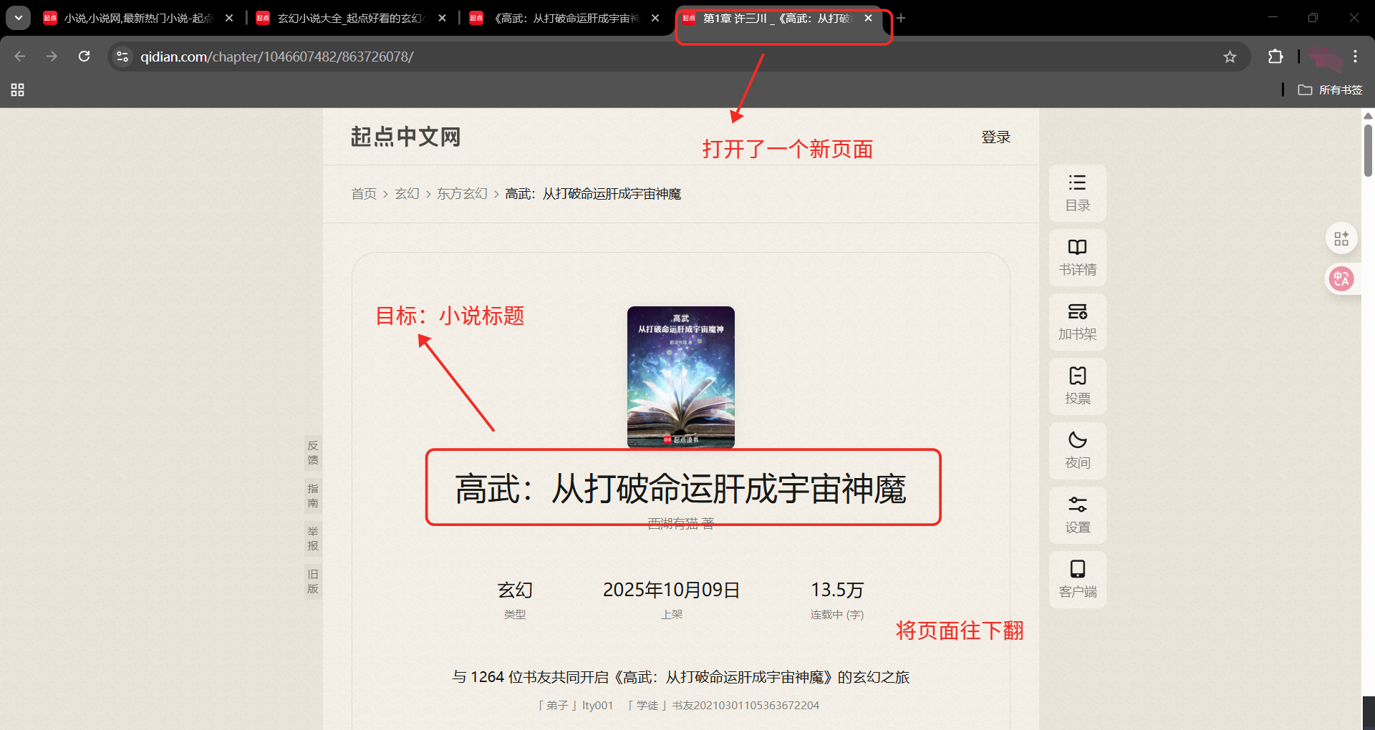
Task: Open the apps grid shortcut in bookmarks bar
Action: point(18,89)
